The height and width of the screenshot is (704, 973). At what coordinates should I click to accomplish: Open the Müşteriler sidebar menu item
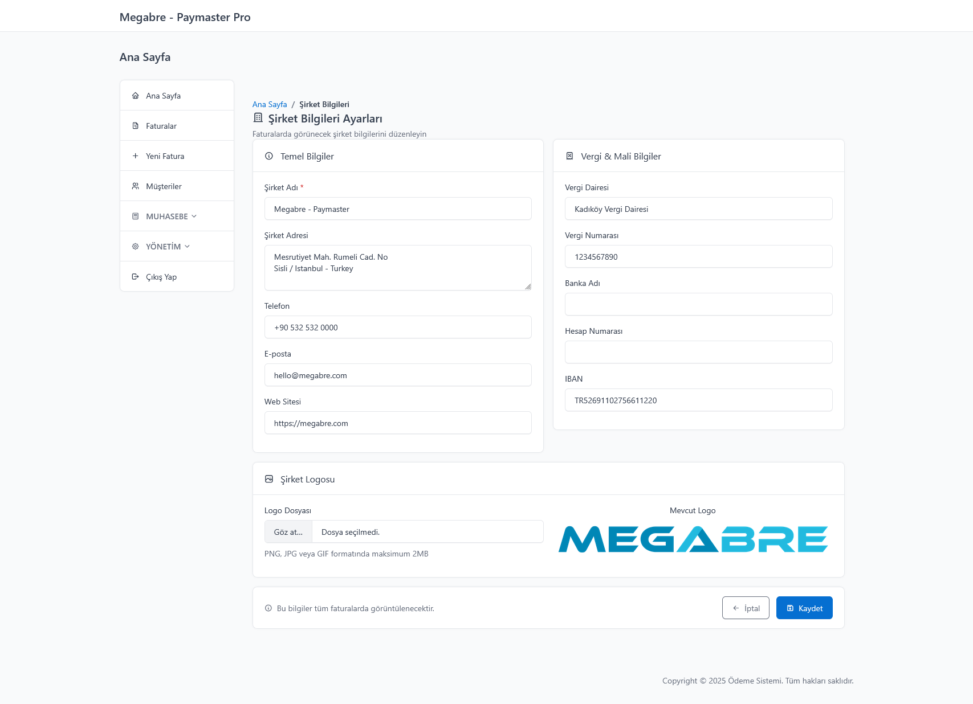pos(164,186)
